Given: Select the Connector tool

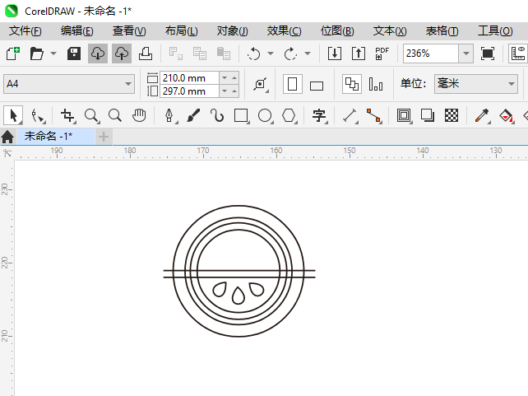Looking at the screenshot, I should [373, 115].
